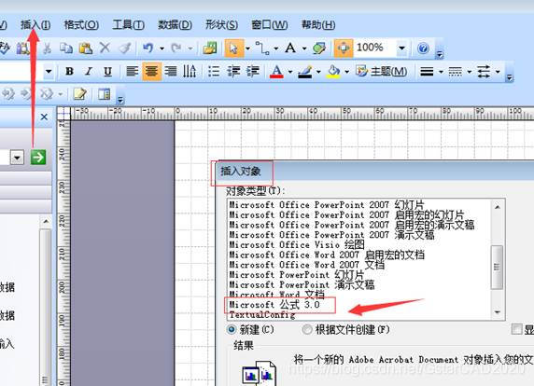Toggle Bold formatting
The height and width of the screenshot is (386, 534).
[69, 72]
